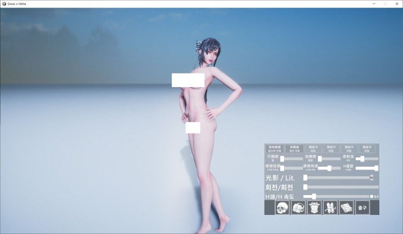Click the 光影 / Lit. slider track
The width and height of the screenshot is (403, 234).
338,178
